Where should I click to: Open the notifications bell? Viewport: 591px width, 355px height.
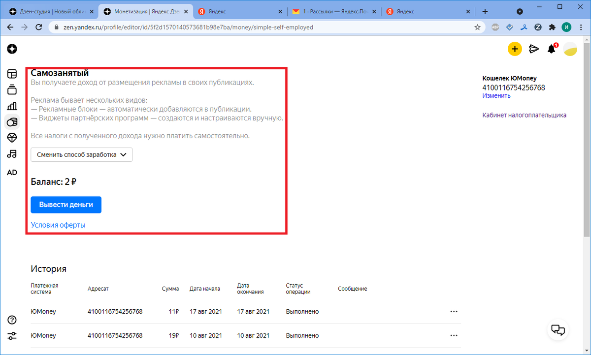[552, 49]
